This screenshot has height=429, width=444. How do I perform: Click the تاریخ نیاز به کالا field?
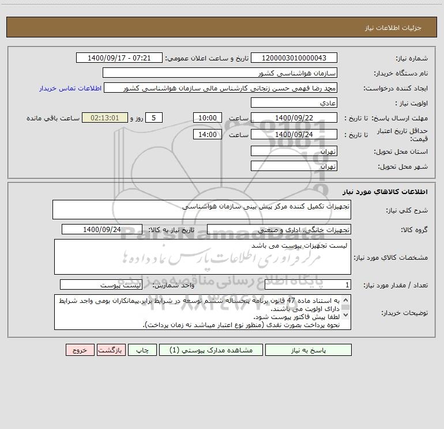102,229
